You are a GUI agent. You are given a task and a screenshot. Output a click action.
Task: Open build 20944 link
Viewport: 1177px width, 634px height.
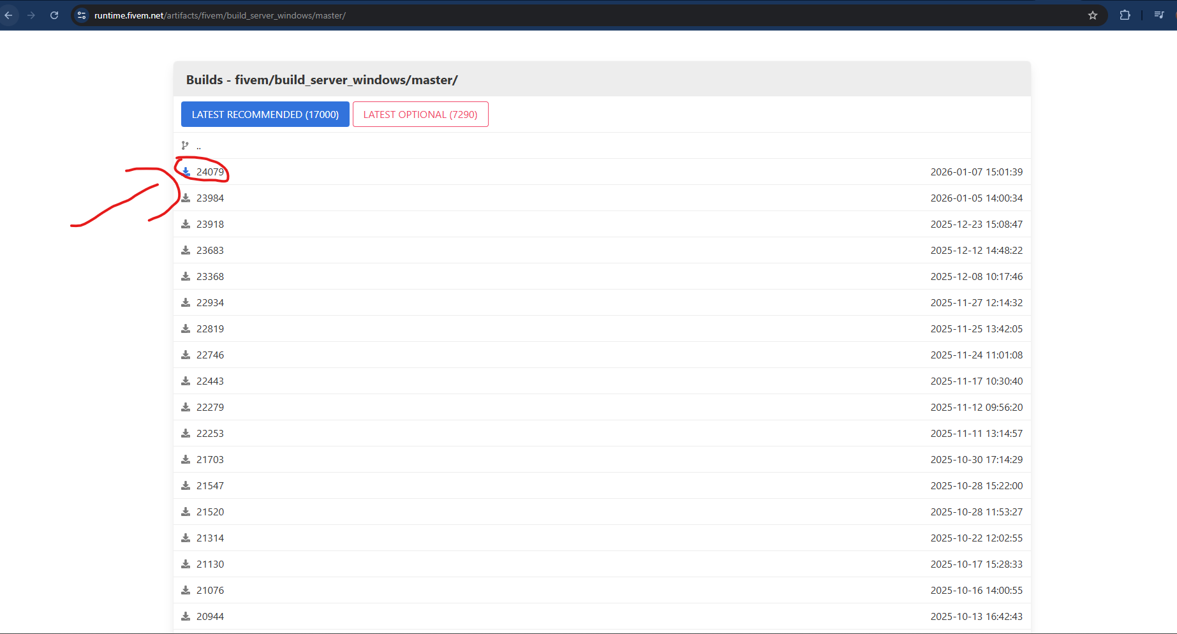tap(210, 617)
